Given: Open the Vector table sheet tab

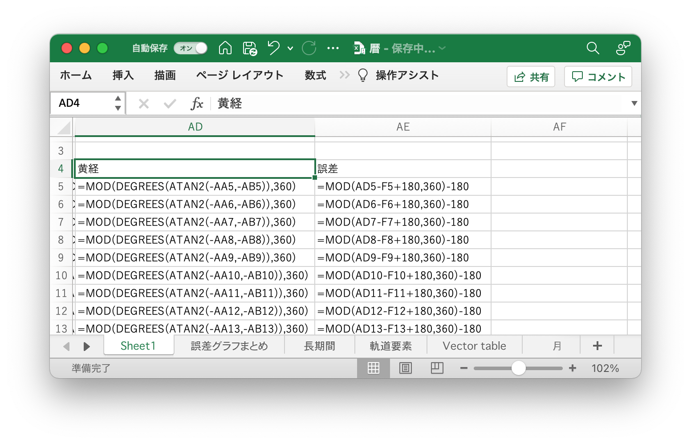Looking at the screenshot, I should (475, 346).
